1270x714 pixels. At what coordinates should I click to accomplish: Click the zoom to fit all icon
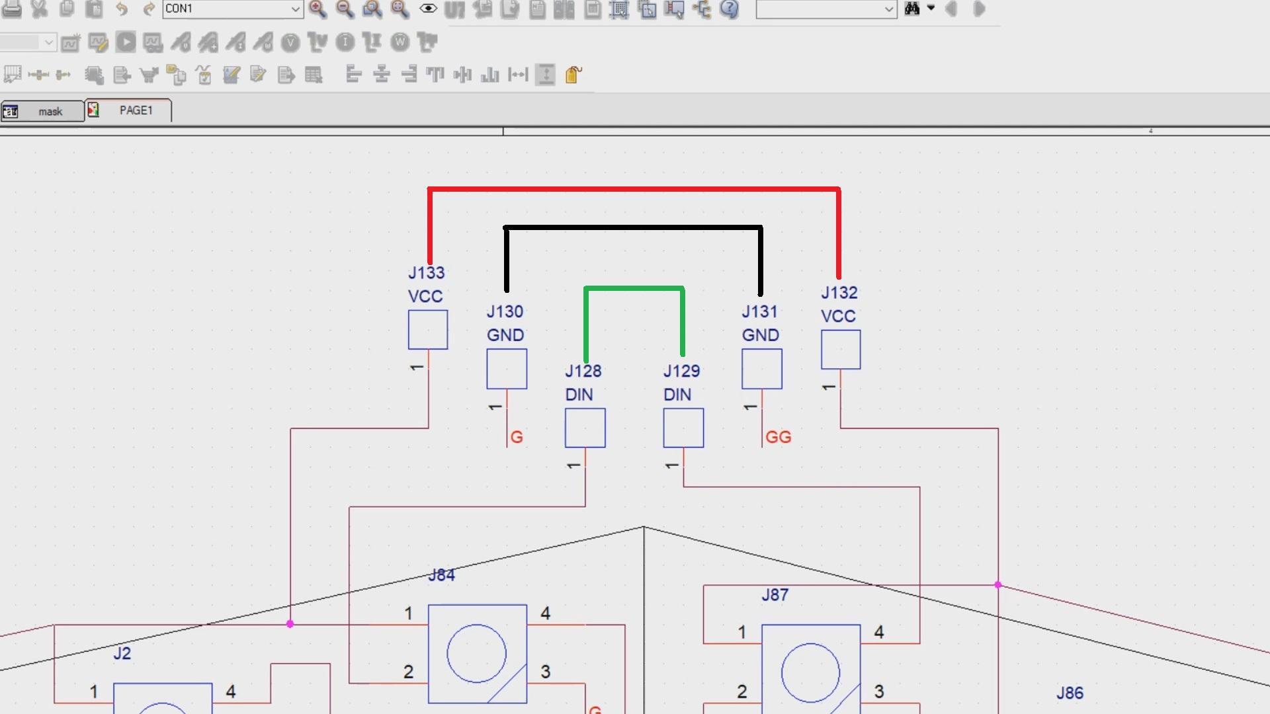pos(400,9)
